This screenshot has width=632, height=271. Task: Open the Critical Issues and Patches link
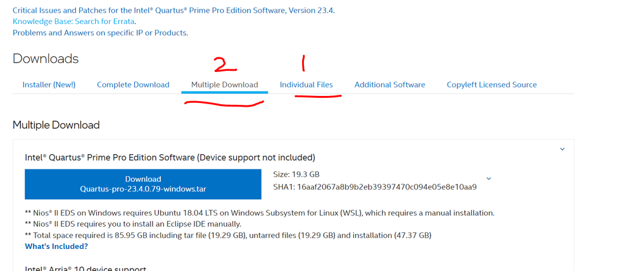coord(174,11)
